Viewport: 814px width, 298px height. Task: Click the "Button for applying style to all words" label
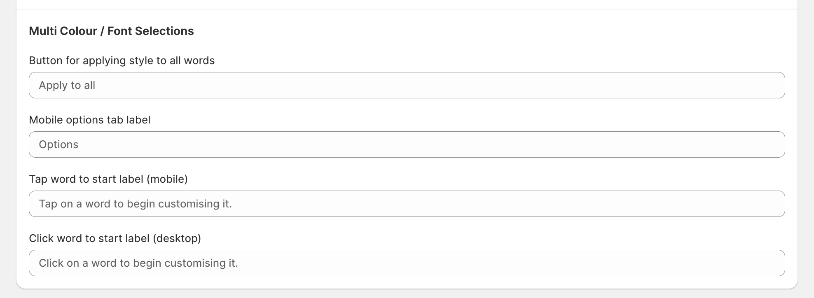[122, 61]
